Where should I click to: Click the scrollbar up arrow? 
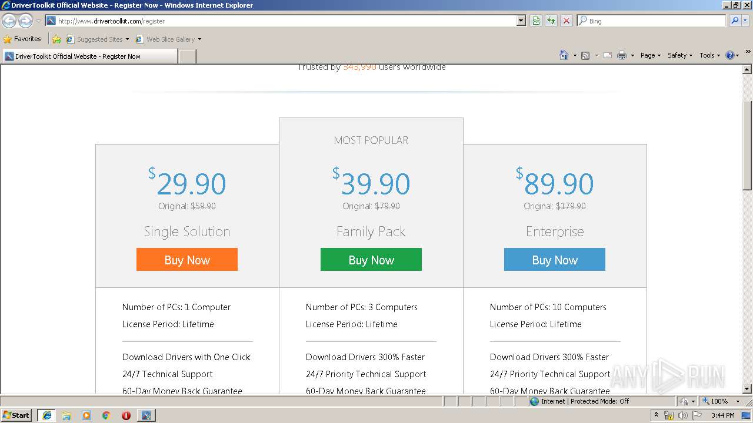(747, 70)
